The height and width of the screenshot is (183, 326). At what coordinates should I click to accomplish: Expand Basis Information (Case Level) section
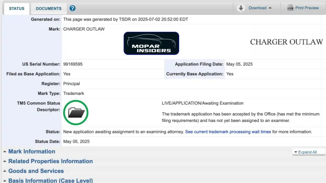coord(50,180)
